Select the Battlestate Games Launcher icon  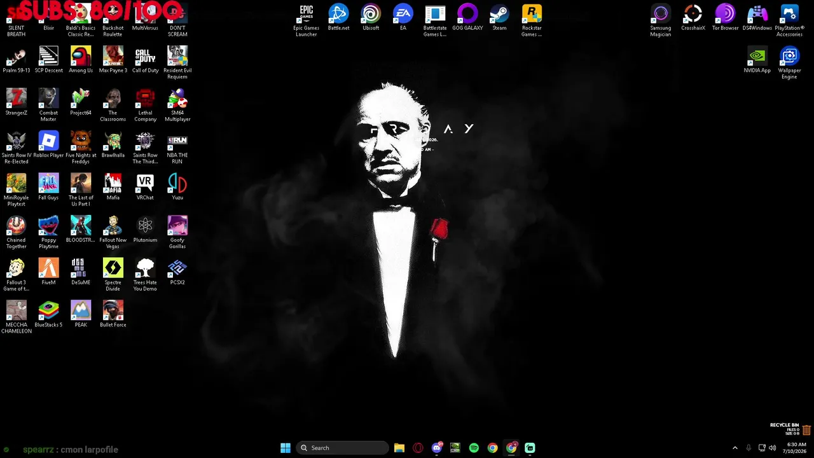click(435, 20)
